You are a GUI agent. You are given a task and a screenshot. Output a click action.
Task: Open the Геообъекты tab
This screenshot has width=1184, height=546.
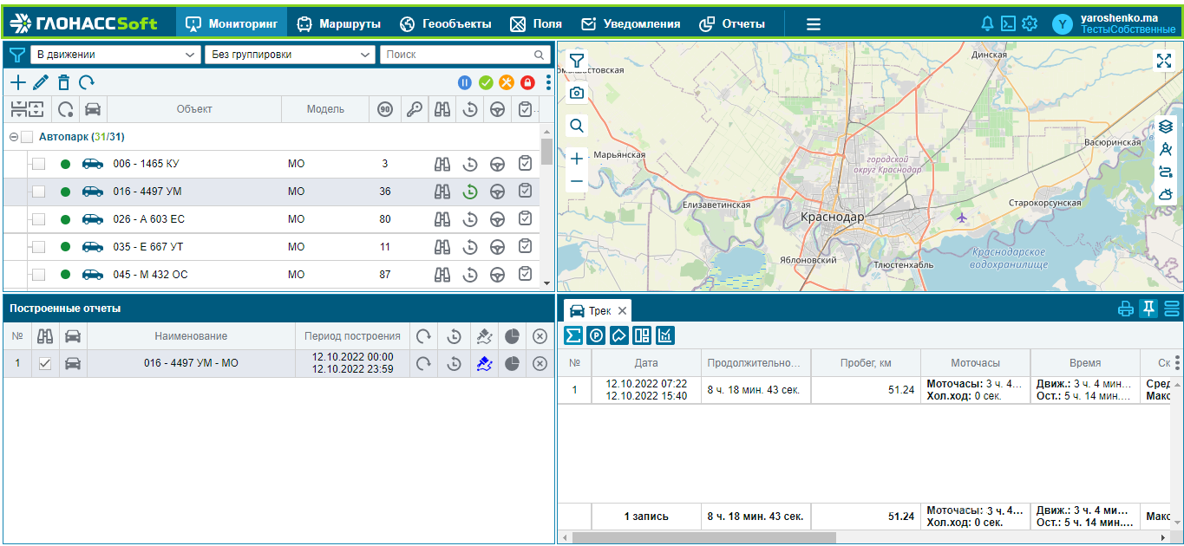coord(445,23)
